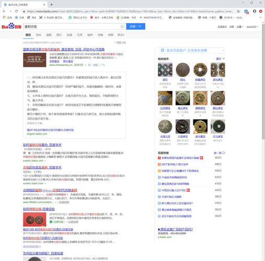265x261 pixels.
Task: Click the red Opera-style extension icon
Action: (261, 11)
